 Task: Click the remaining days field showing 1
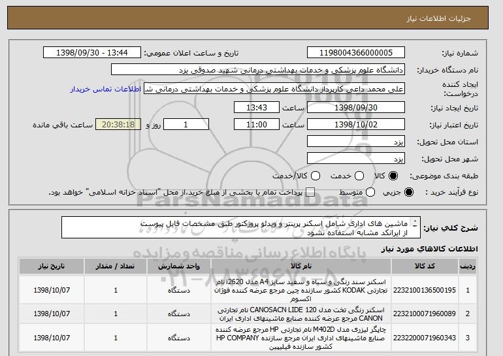tap(186, 125)
